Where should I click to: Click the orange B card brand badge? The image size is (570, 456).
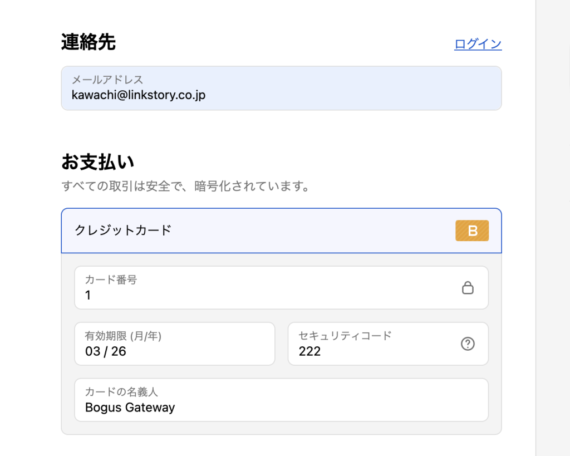[472, 231]
